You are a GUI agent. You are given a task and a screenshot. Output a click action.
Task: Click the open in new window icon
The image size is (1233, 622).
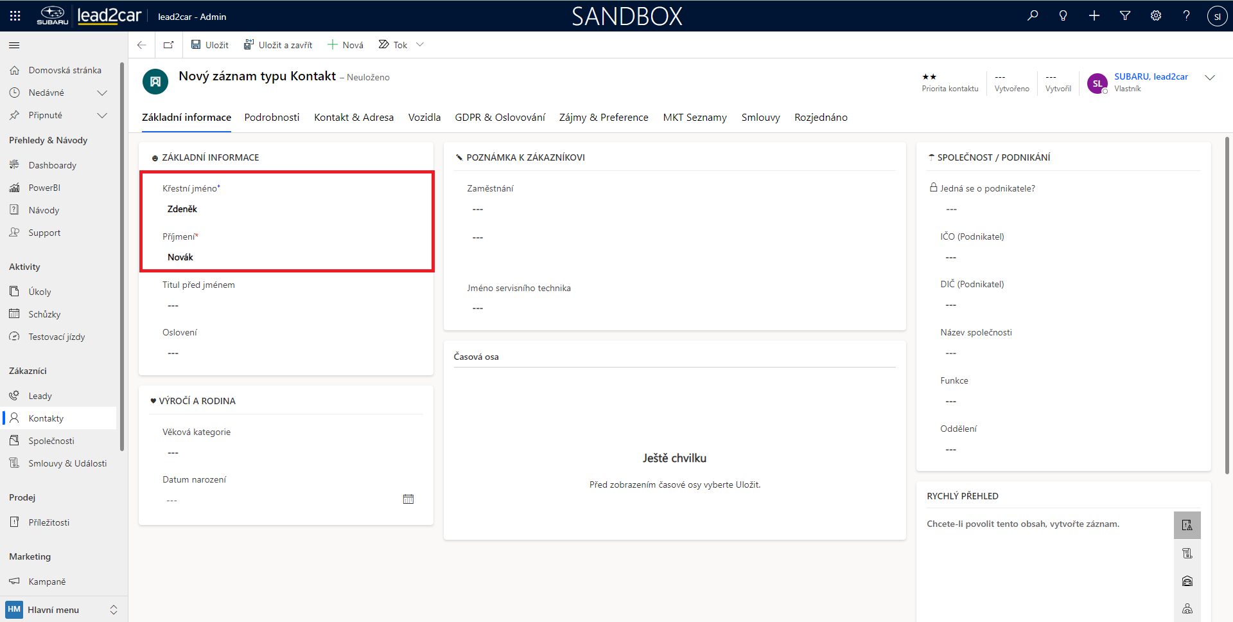[x=169, y=45]
